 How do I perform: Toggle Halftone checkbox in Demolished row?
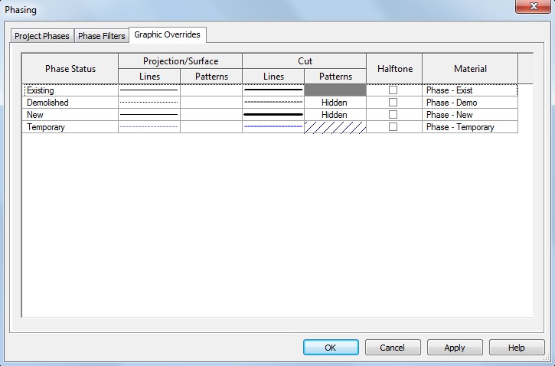click(393, 103)
